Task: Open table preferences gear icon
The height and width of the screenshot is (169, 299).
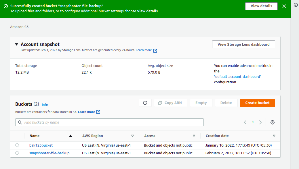Action: point(273,122)
